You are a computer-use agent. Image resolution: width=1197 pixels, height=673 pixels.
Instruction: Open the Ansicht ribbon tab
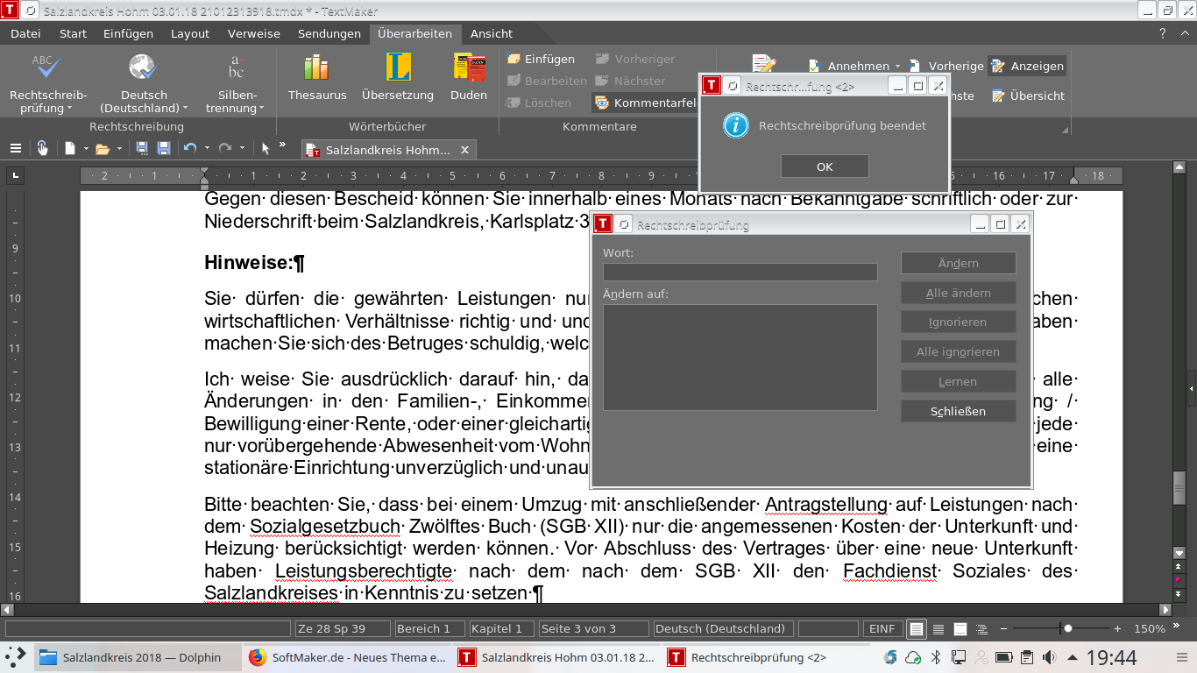click(491, 33)
